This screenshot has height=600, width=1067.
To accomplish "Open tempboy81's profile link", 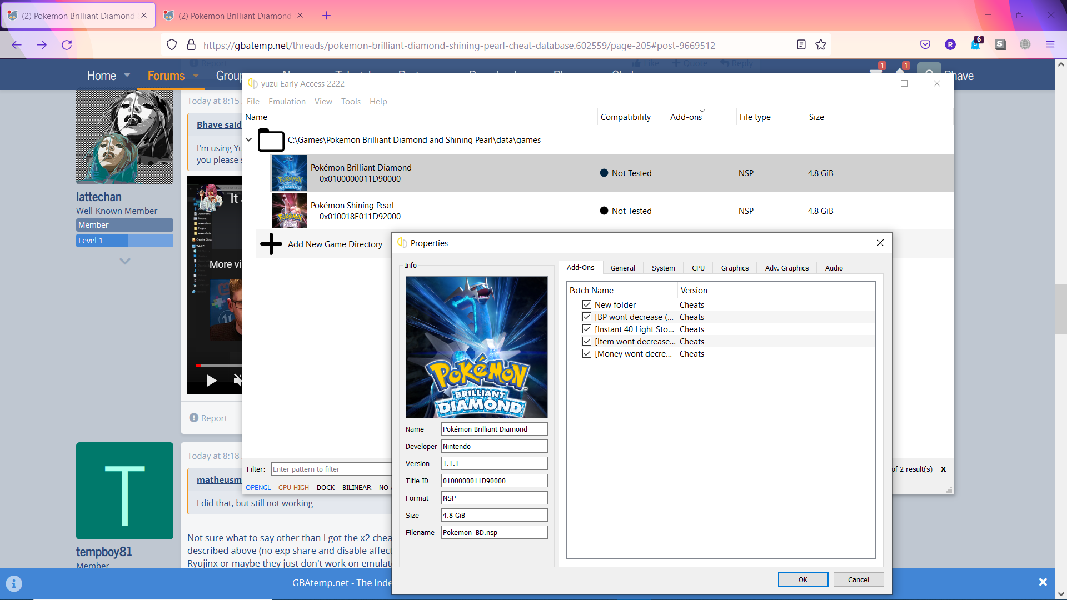I will click(x=104, y=552).
